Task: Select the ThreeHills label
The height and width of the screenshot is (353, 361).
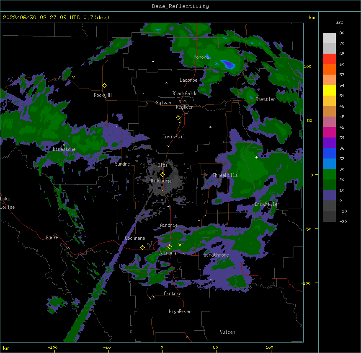Action: [225, 175]
